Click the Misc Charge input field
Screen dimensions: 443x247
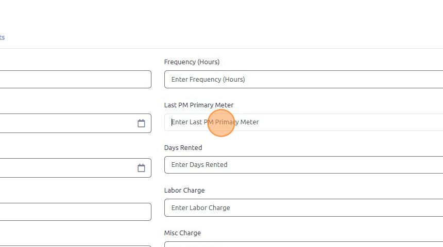(304, 245)
